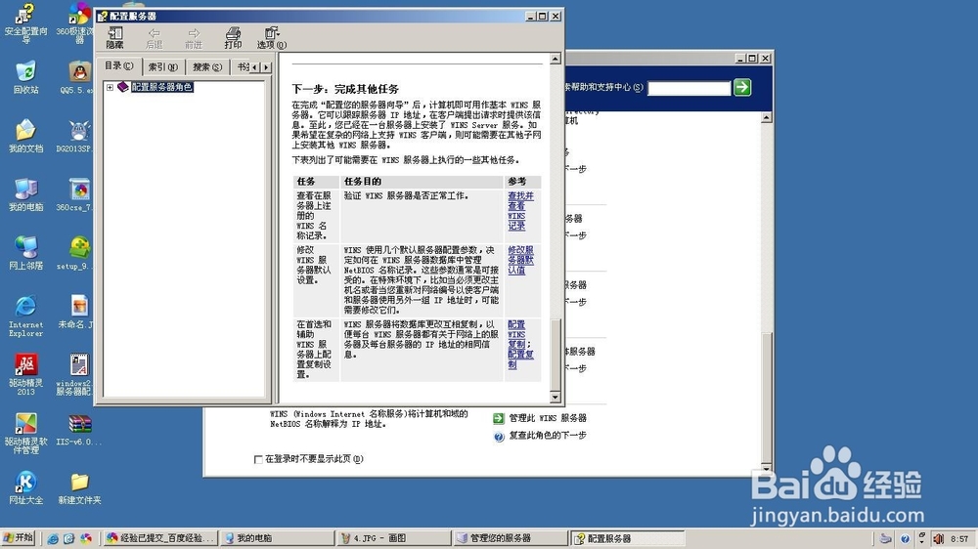Switch to the 搜索 (Search) tab
978x549 pixels.
207,66
